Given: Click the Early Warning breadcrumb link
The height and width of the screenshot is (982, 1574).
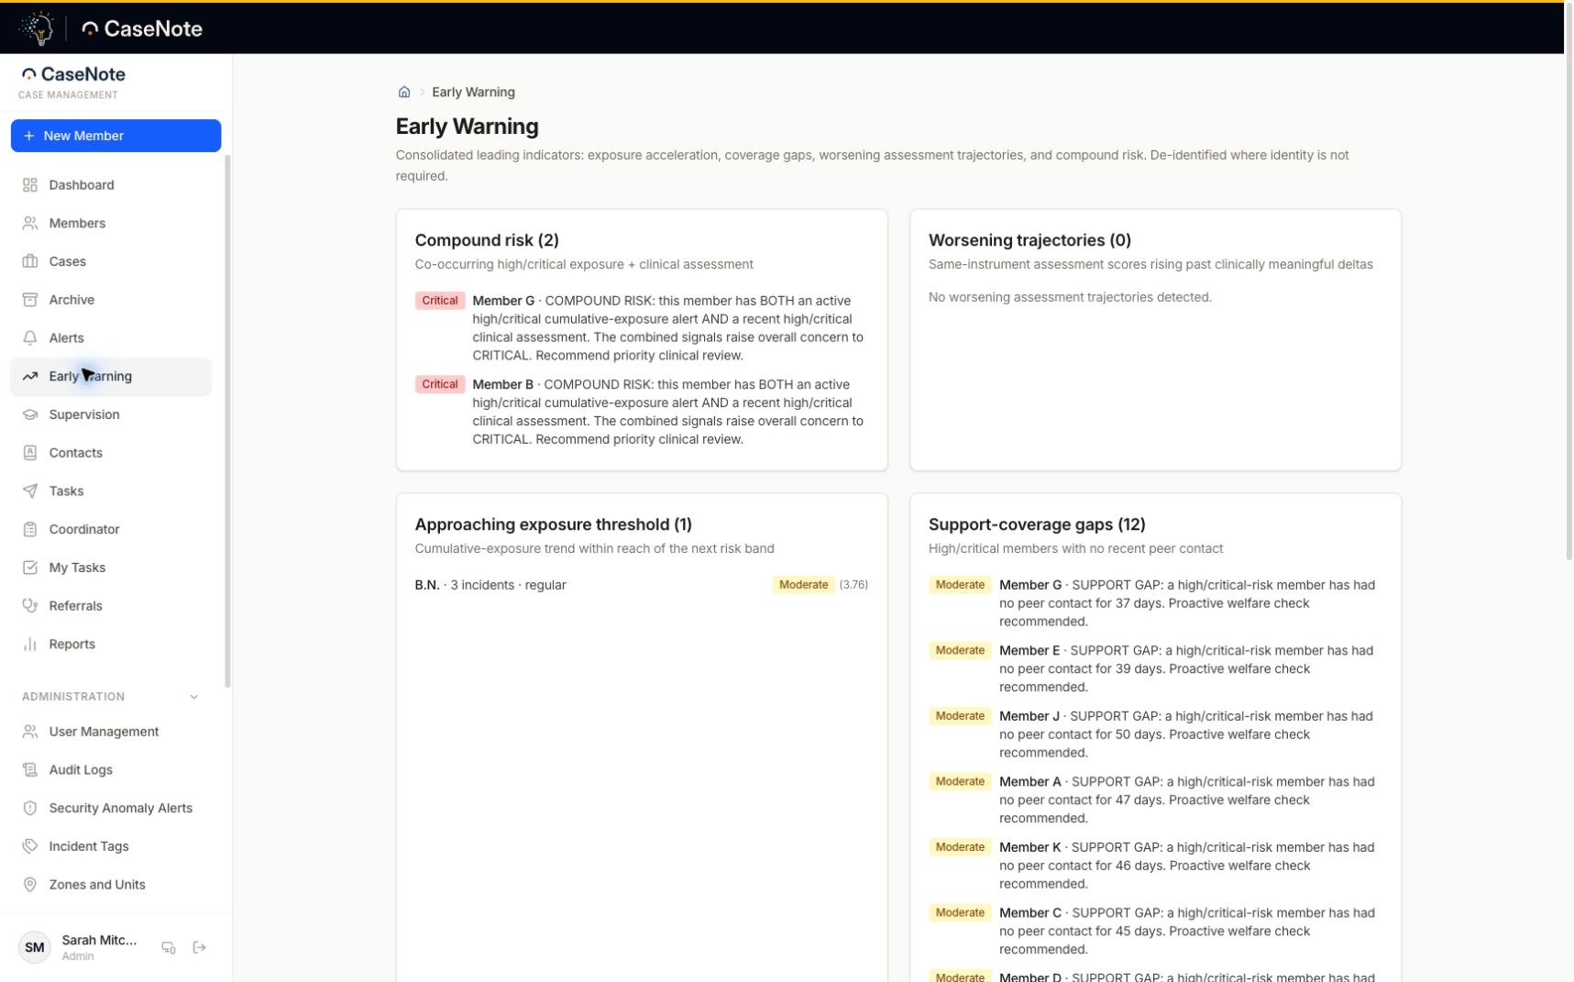Looking at the screenshot, I should click(473, 93).
